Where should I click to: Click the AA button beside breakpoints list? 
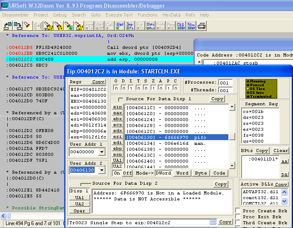284,161
